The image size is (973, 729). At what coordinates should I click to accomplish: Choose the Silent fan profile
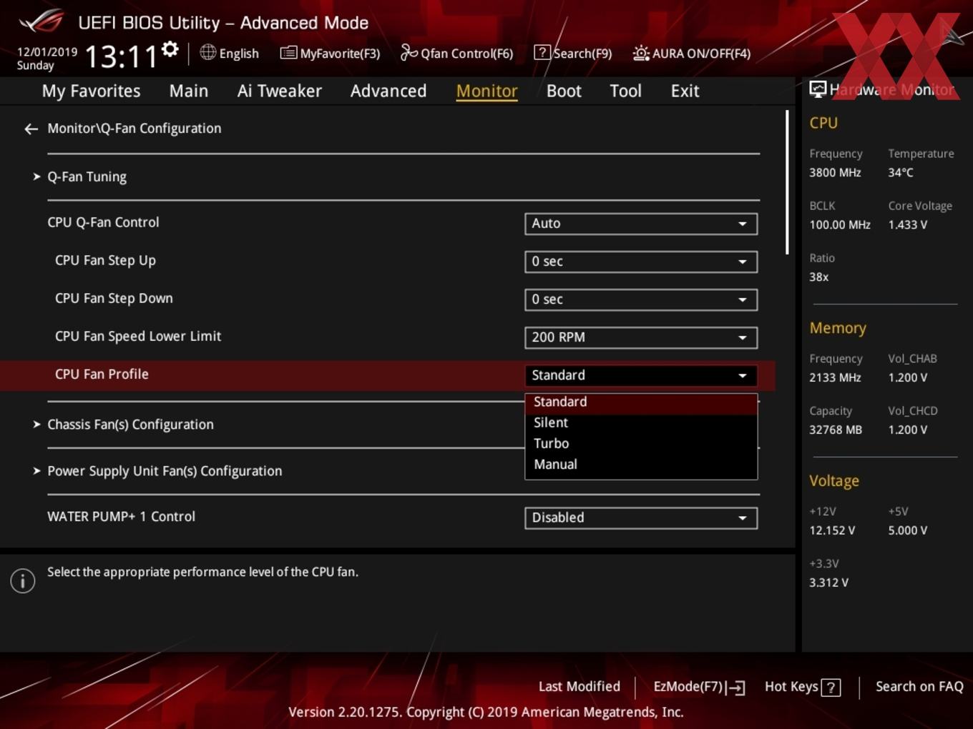(641, 423)
